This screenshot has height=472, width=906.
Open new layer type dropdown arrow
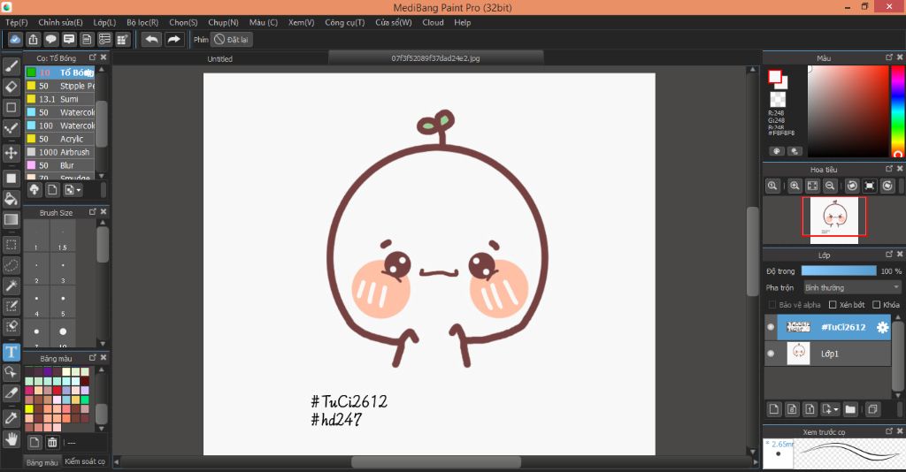835,409
